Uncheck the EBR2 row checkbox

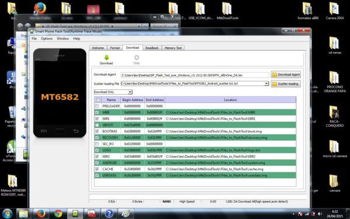coord(97,157)
